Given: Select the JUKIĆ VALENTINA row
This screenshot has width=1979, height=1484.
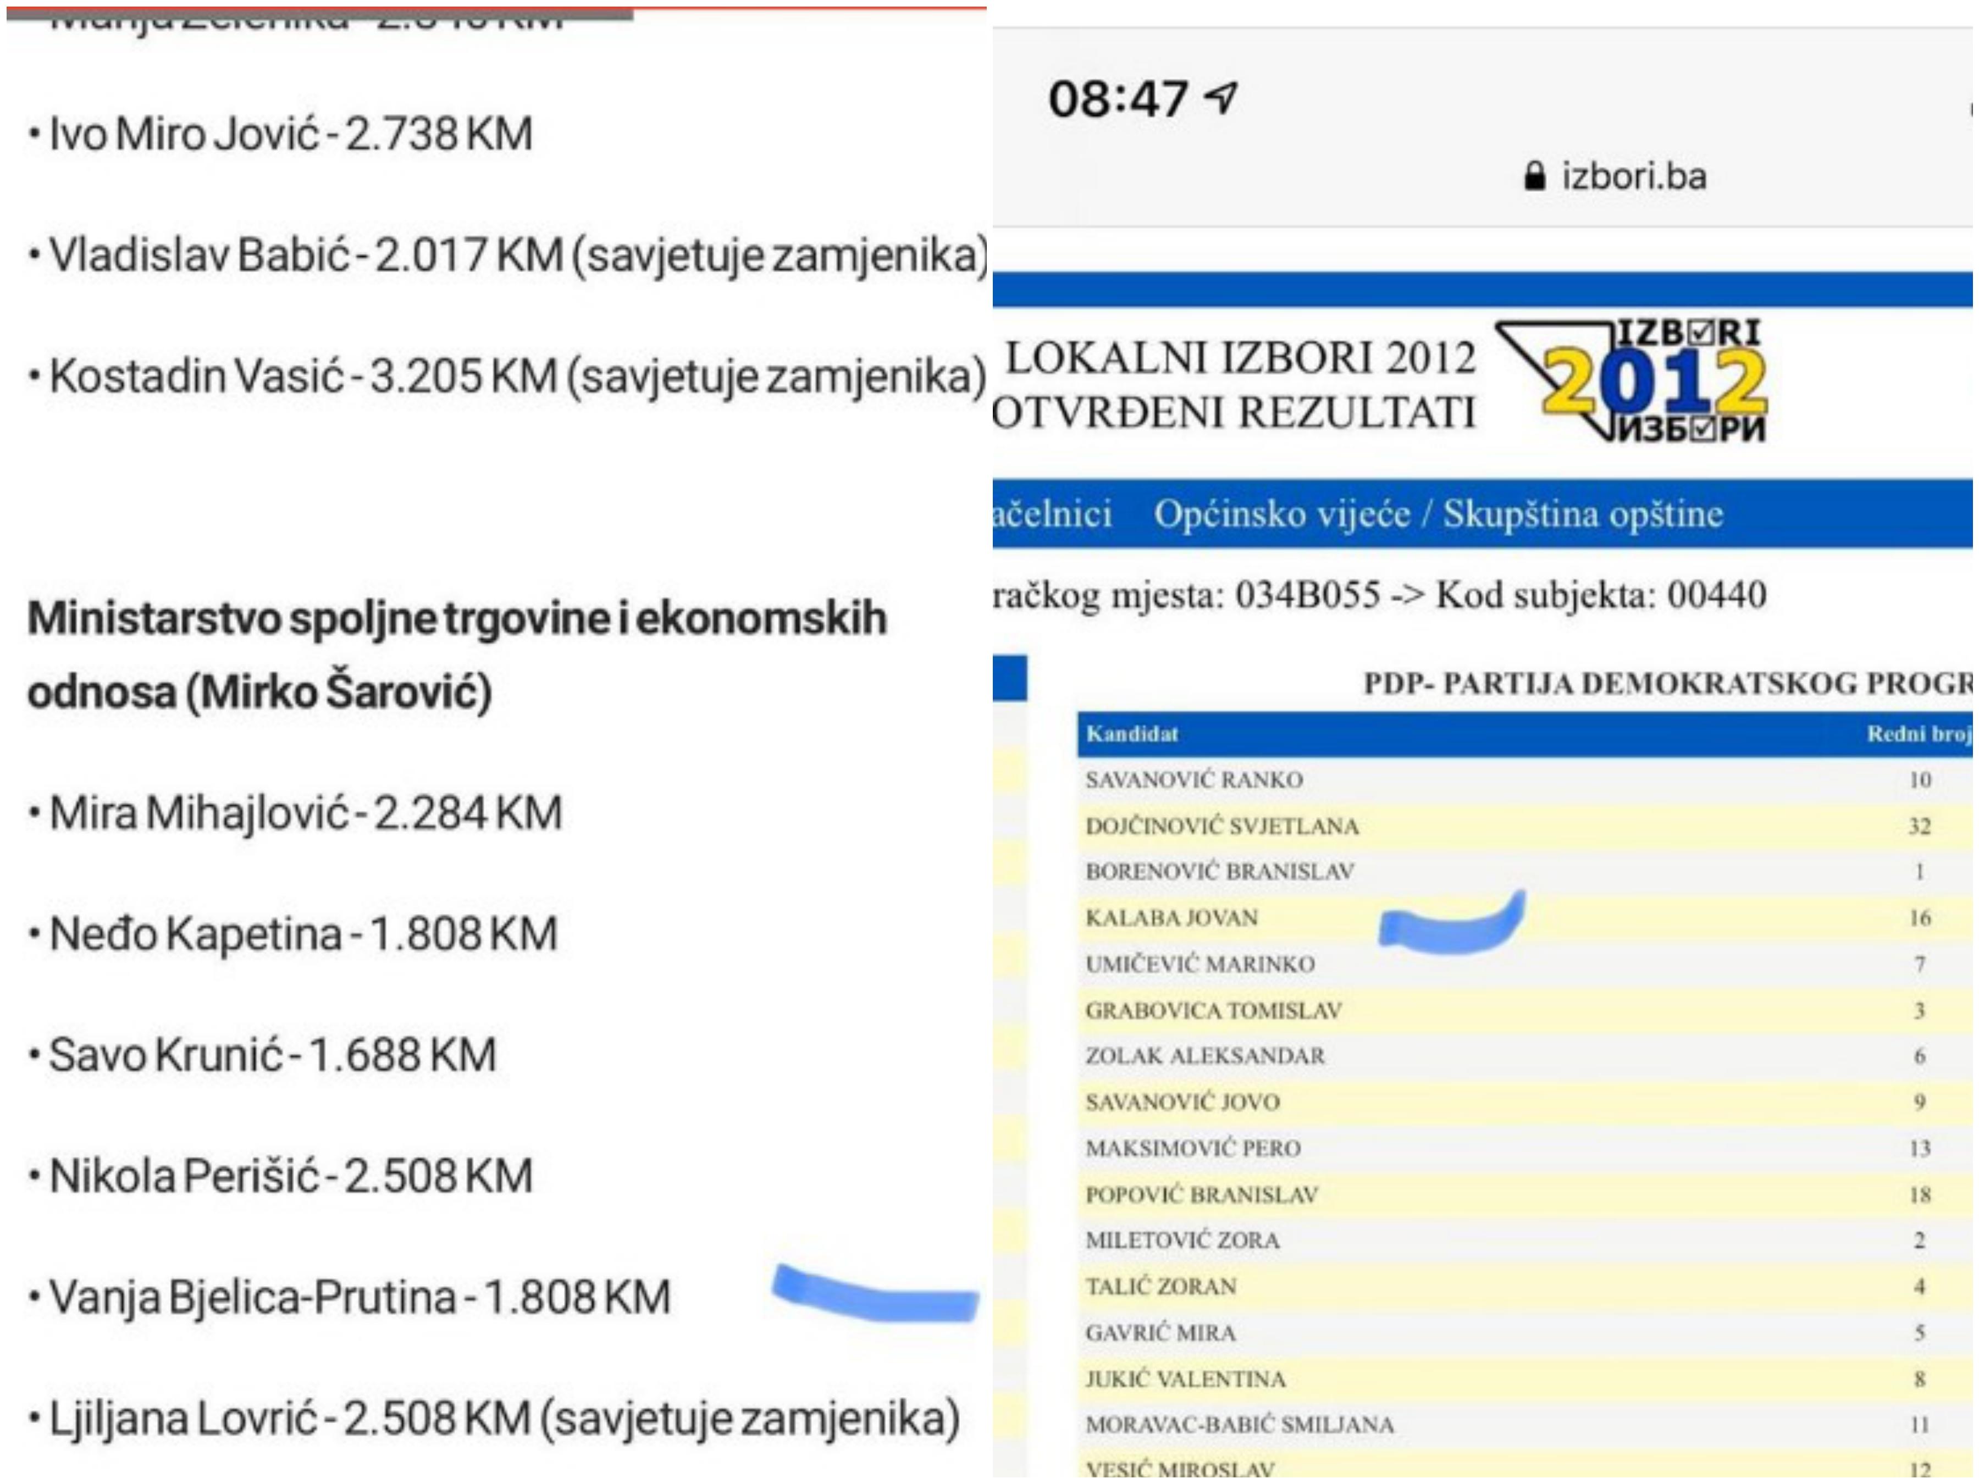Looking at the screenshot, I should [x=1525, y=1378].
